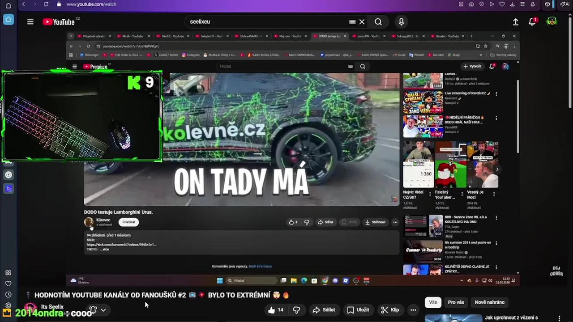
Task: Create a clip with Klip
Action: (x=390, y=310)
